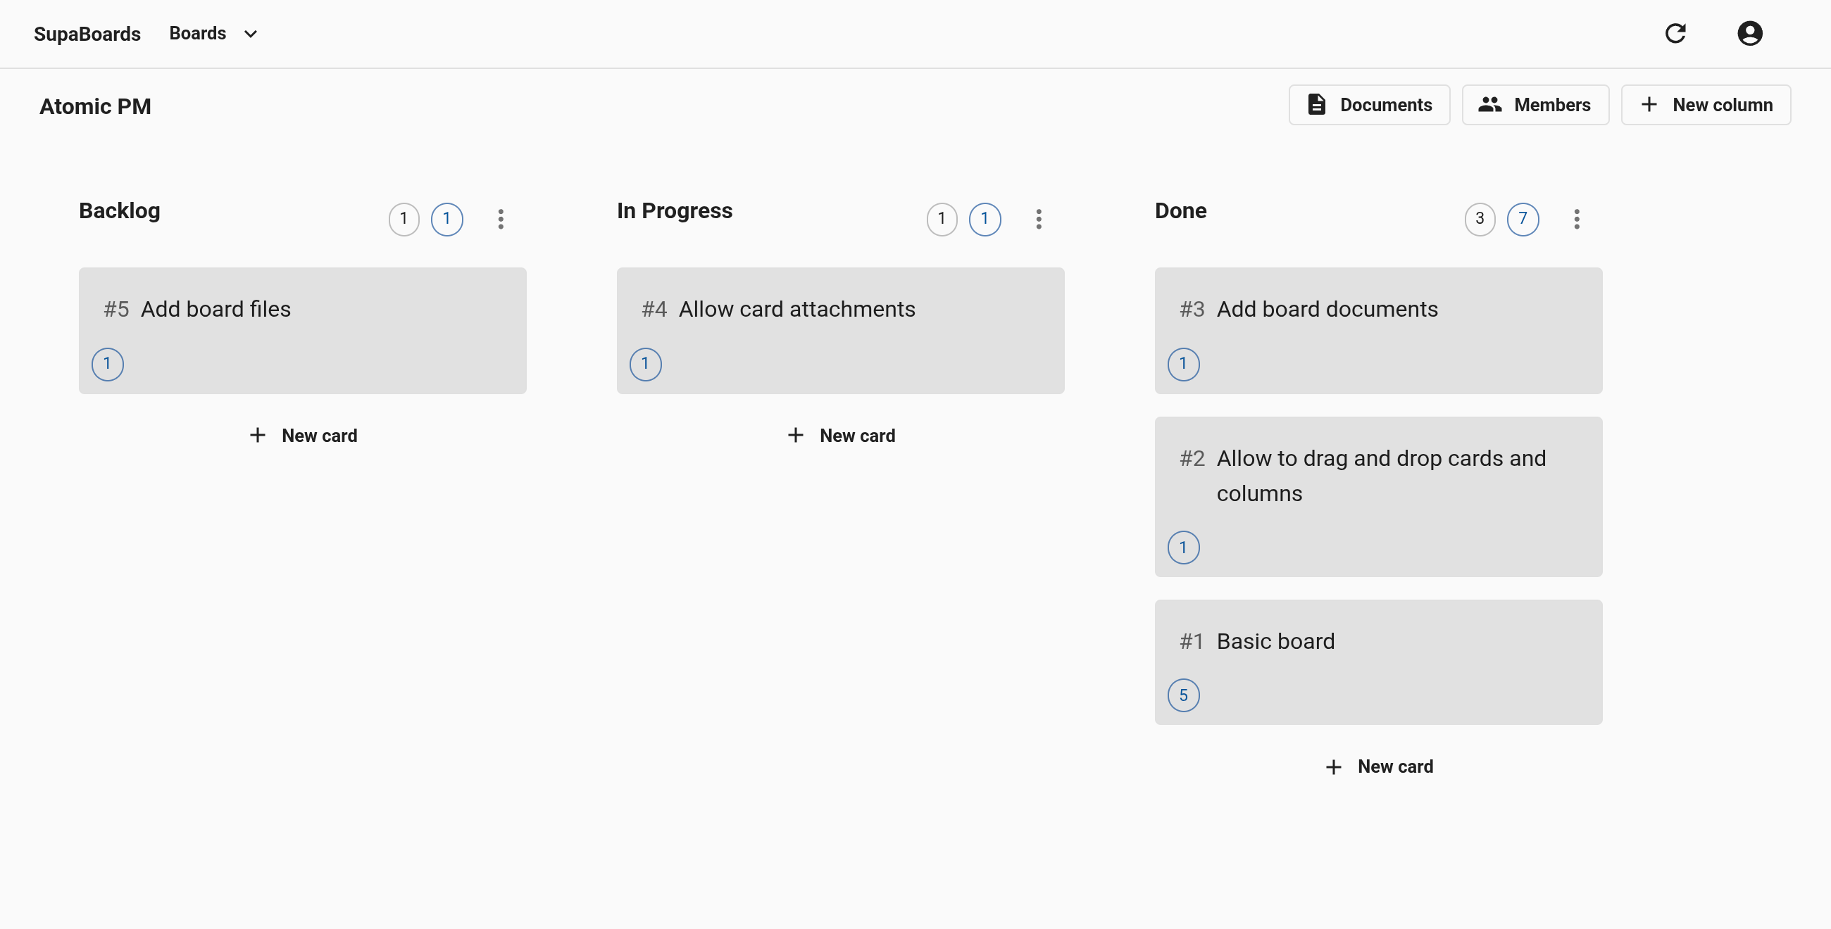Open card #1 Basic board

(x=1378, y=662)
